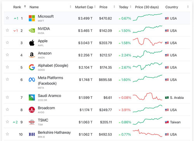194x141 pixels.
Task: Click the Name column header
Action: (x=34, y=7)
